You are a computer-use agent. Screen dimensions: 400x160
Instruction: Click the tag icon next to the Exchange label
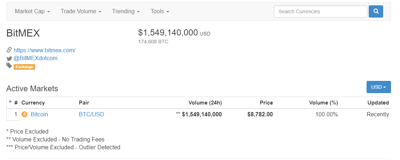coord(9,66)
